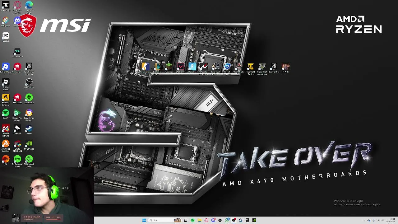The height and width of the screenshot is (224, 398).
Task: Open Steam from the taskbar
Action: (x=240, y=220)
